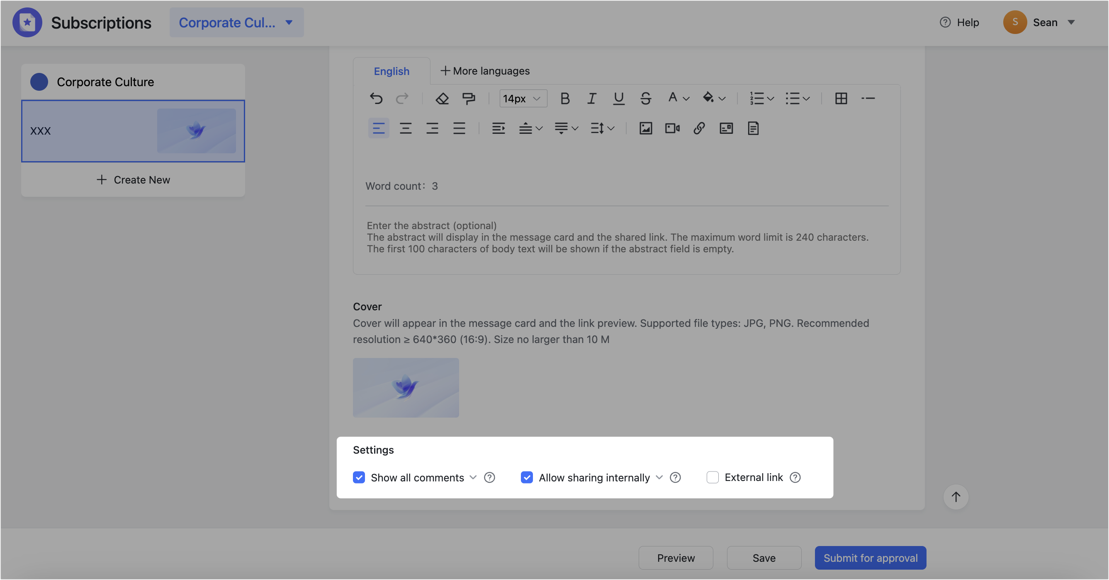Select the XXX article card
Image resolution: width=1109 pixels, height=580 pixels.
click(133, 131)
